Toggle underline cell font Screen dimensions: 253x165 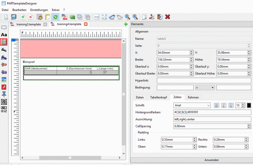231,105
